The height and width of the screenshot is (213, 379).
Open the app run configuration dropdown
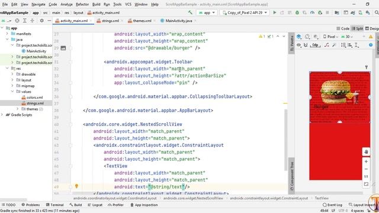pyautogui.click(x=207, y=12)
